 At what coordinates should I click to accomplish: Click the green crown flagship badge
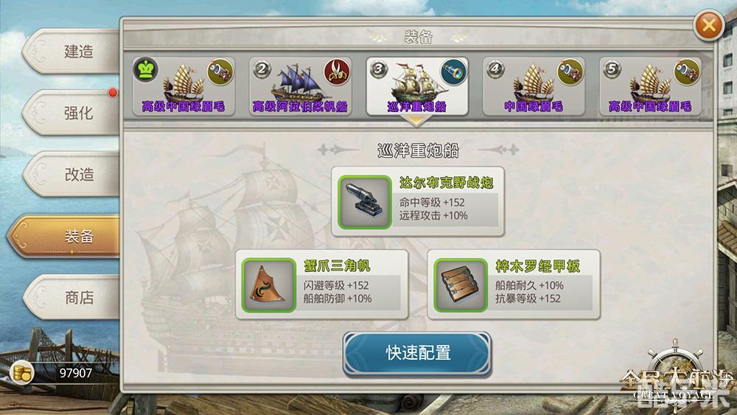pos(146,70)
